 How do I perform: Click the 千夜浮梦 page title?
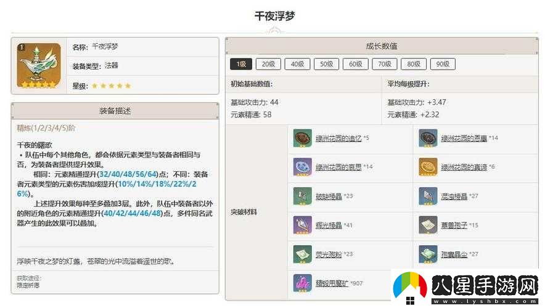click(274, 15)
